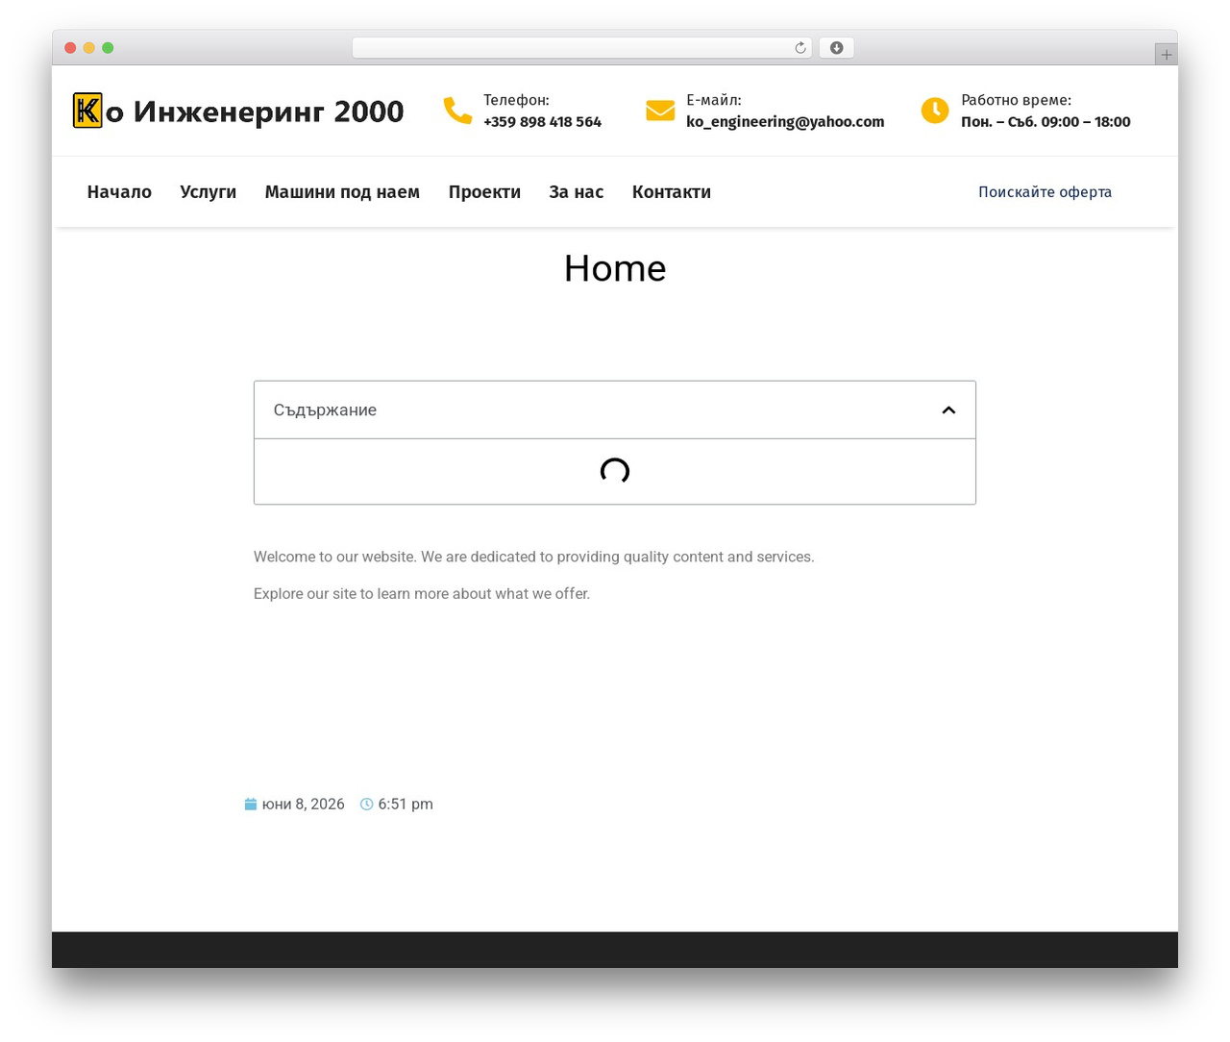Open the Начало menu item
Screen dimensions: 1230x1042
click(119, 192)
